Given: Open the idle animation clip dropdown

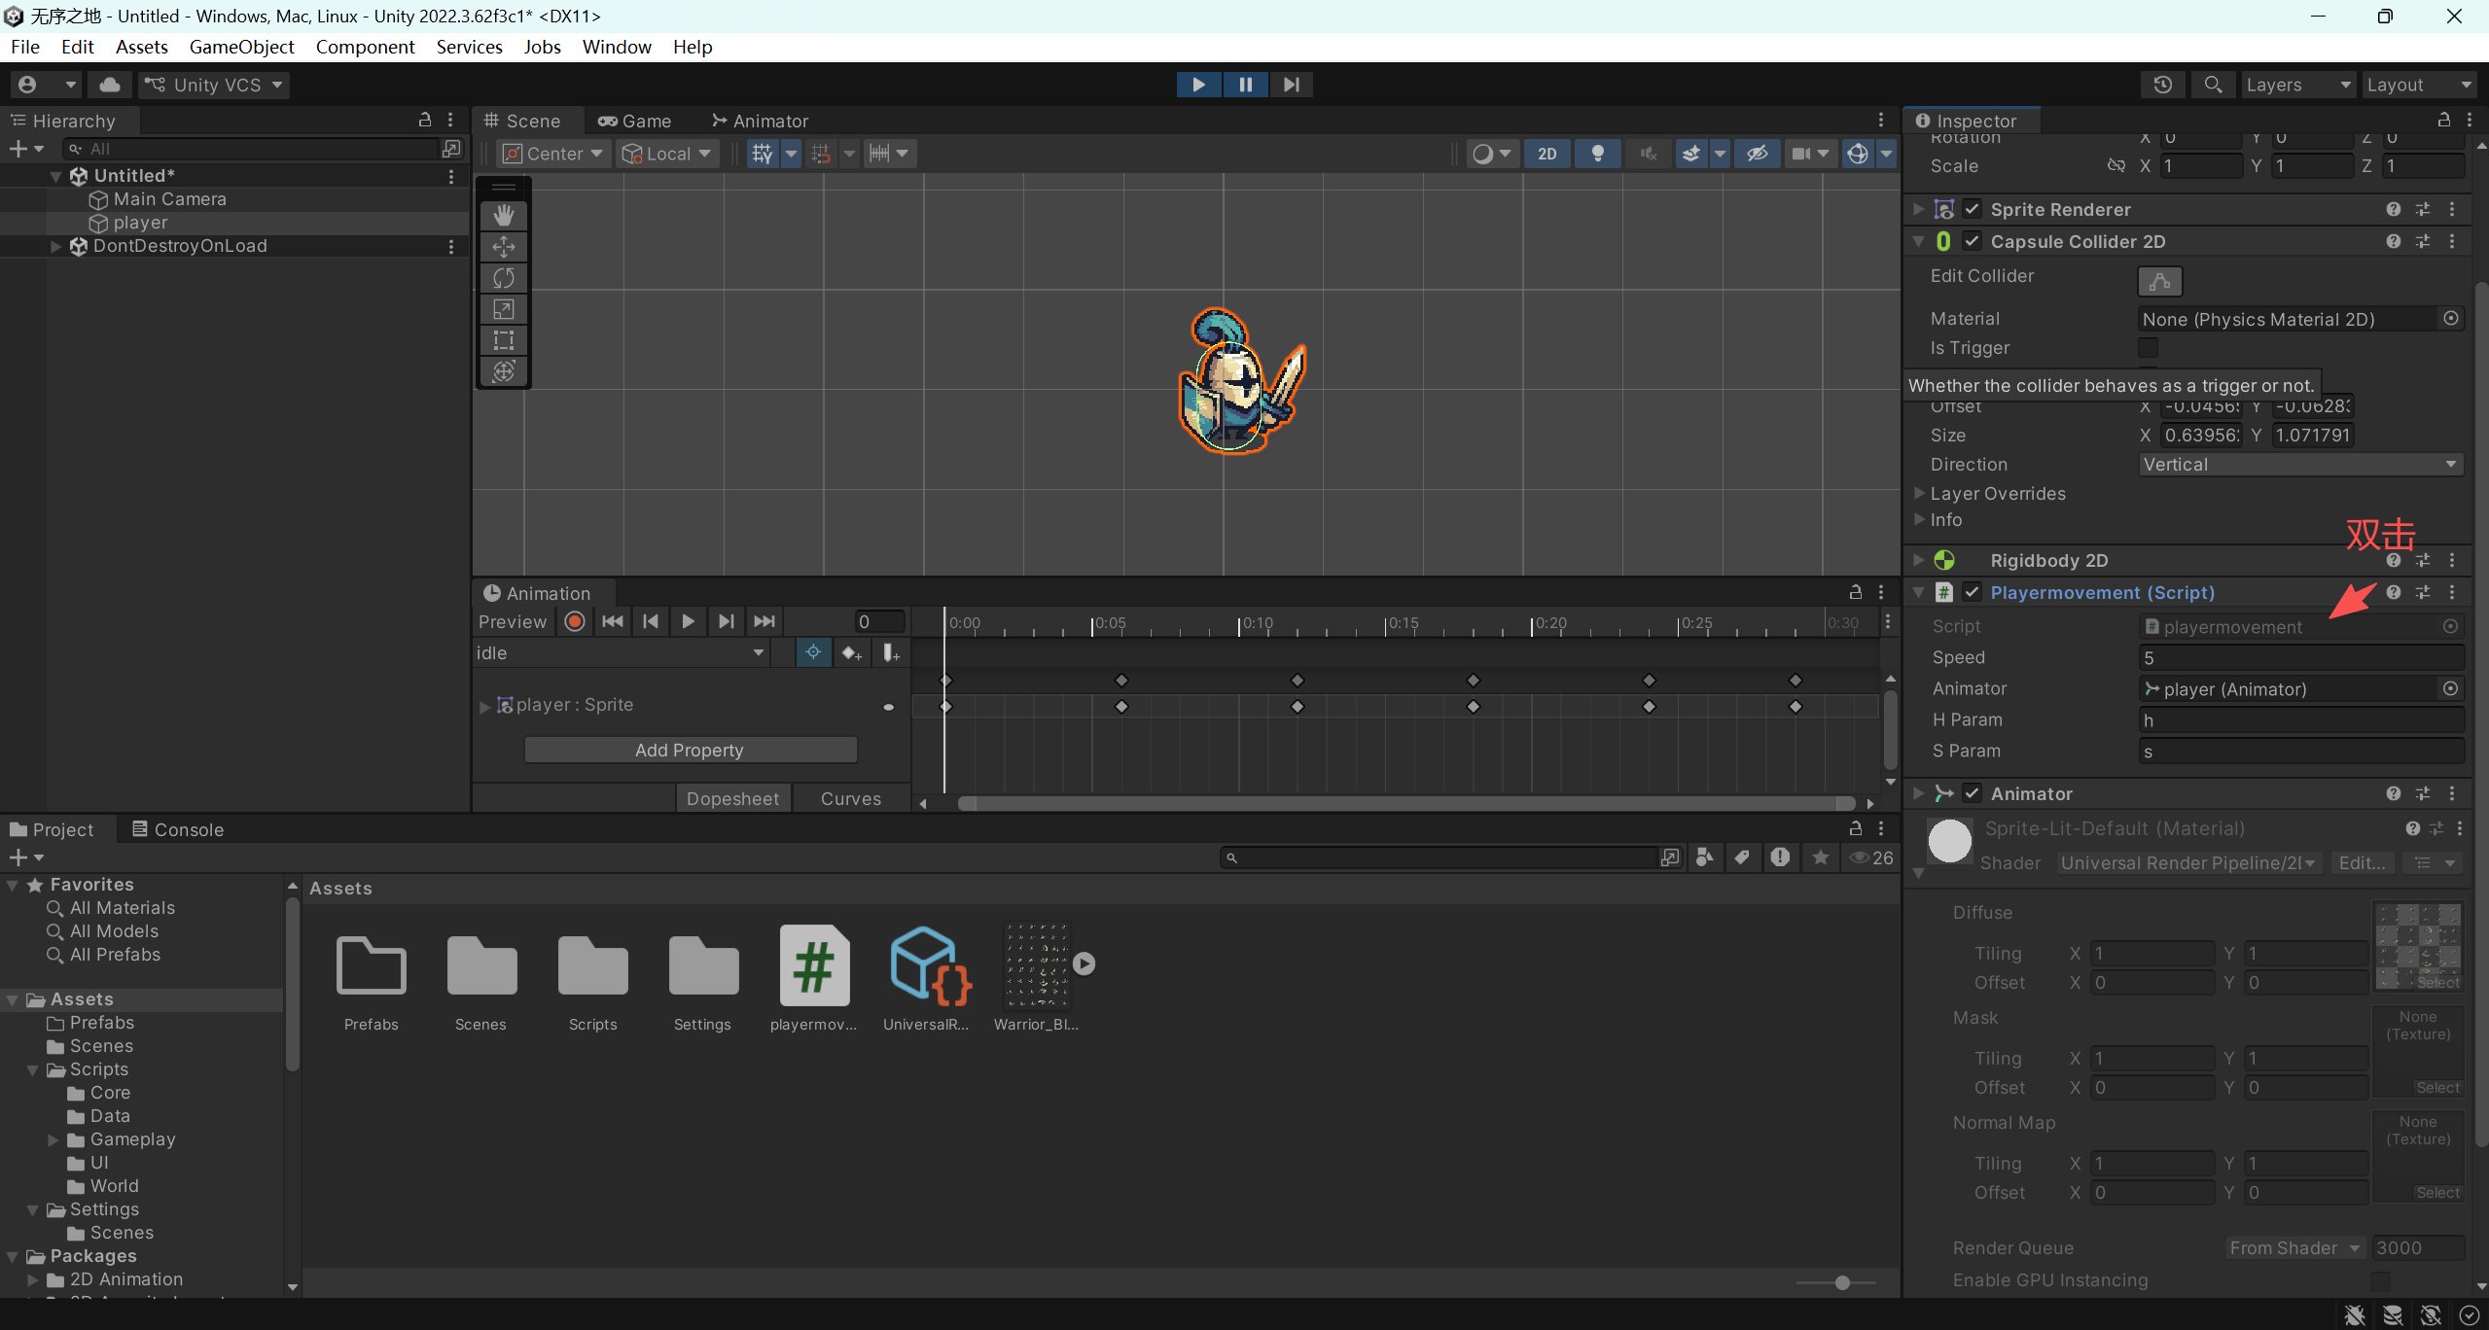Looking at the screenshot, I should [x=621, y=653].
